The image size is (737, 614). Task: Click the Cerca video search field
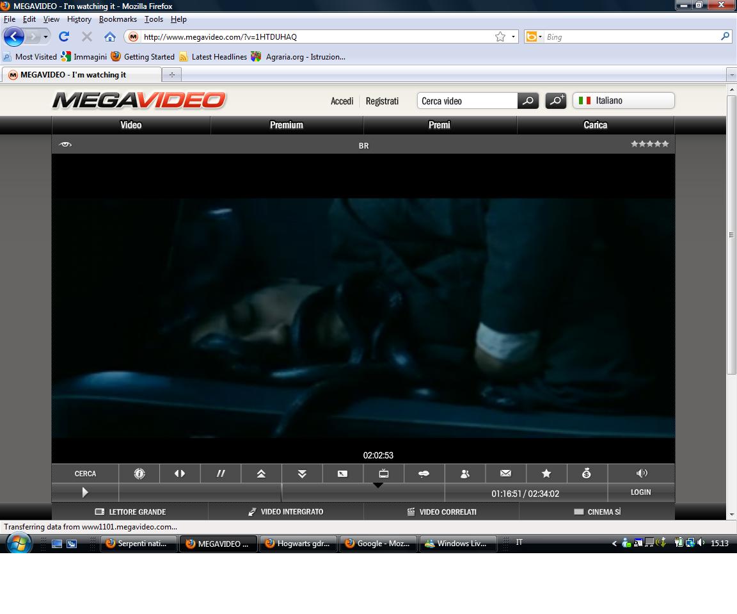(x=467, y=101)
